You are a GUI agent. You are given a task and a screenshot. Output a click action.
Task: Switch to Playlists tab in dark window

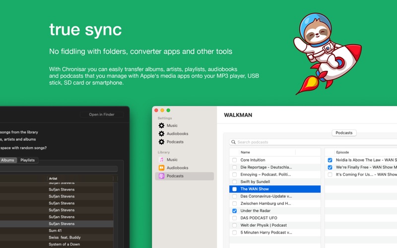pos(28,160)
